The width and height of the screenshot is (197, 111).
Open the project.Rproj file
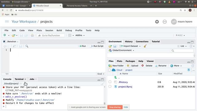[125, 87]
